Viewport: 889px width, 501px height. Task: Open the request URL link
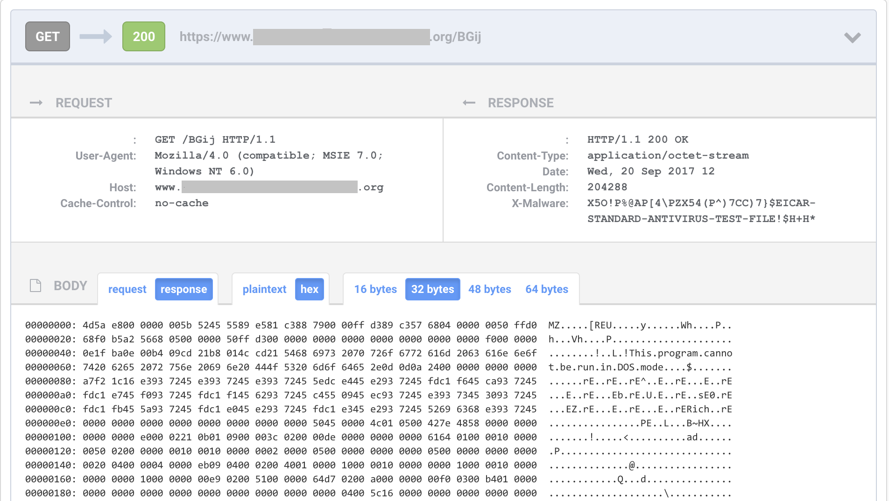click(x=331, y=37)
